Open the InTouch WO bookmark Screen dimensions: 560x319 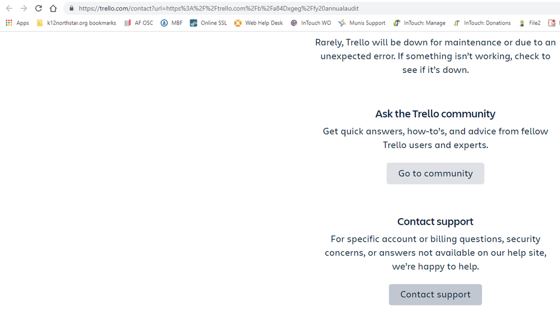tap(311, 23)
